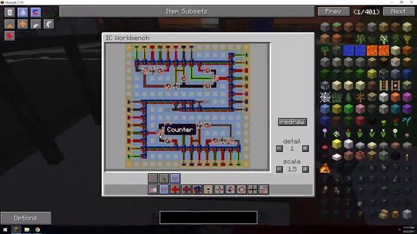
Task: Pick the first blue water block item
Action: click(x=349, y=51)
